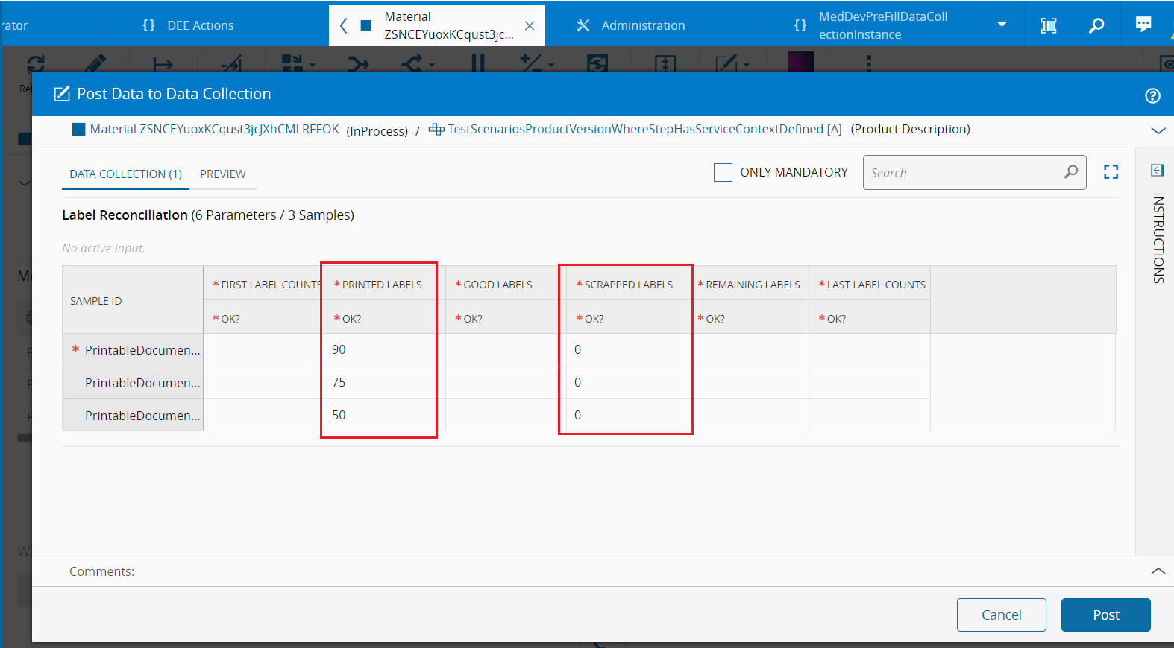
Task: Expand the material header details chevron
Action: (x=1158, y=130)
